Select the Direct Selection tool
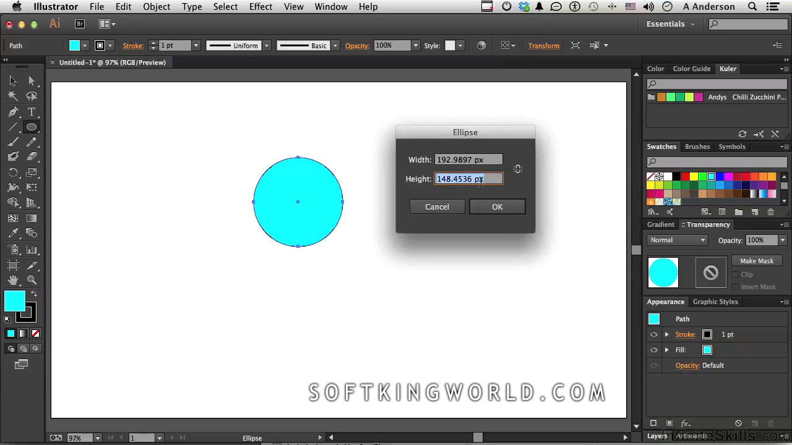The width and height of the screenshot is (792, 445). [32, 81]
